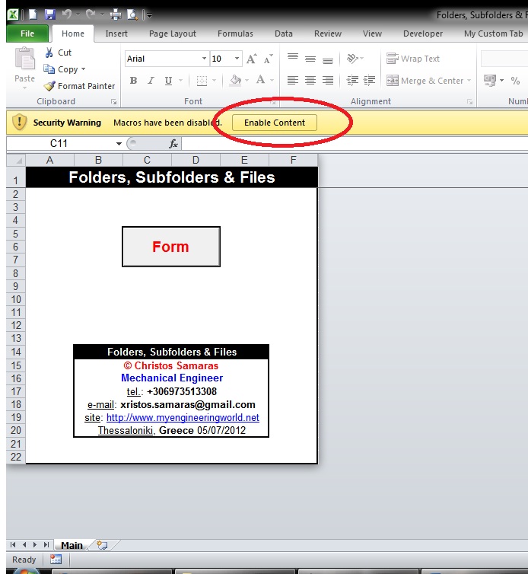The image size is (528, 574).
Task: Decrease font size with shrink font icon
Action: point(269,59)
